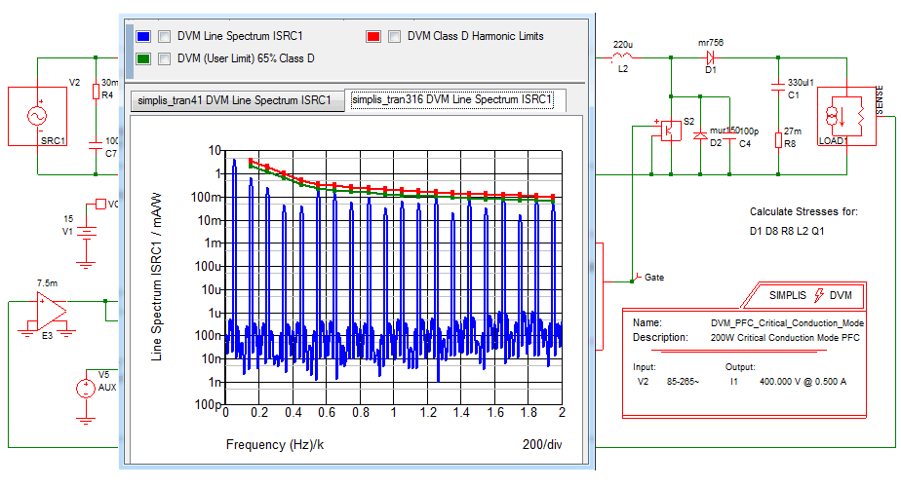
Task: Click the V5 AUX voltage source symbol
Action: (x=87, y=388)
